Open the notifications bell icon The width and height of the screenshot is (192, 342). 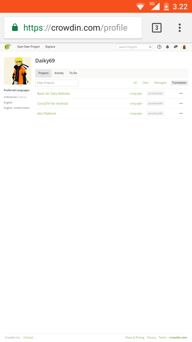[167, 47]
